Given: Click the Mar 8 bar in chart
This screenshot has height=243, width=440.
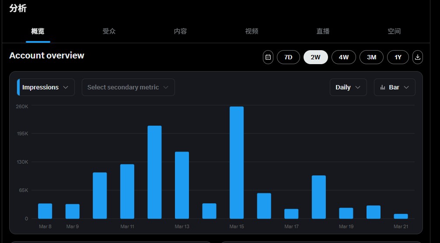Looking at the screenshot, I should 45,211.
